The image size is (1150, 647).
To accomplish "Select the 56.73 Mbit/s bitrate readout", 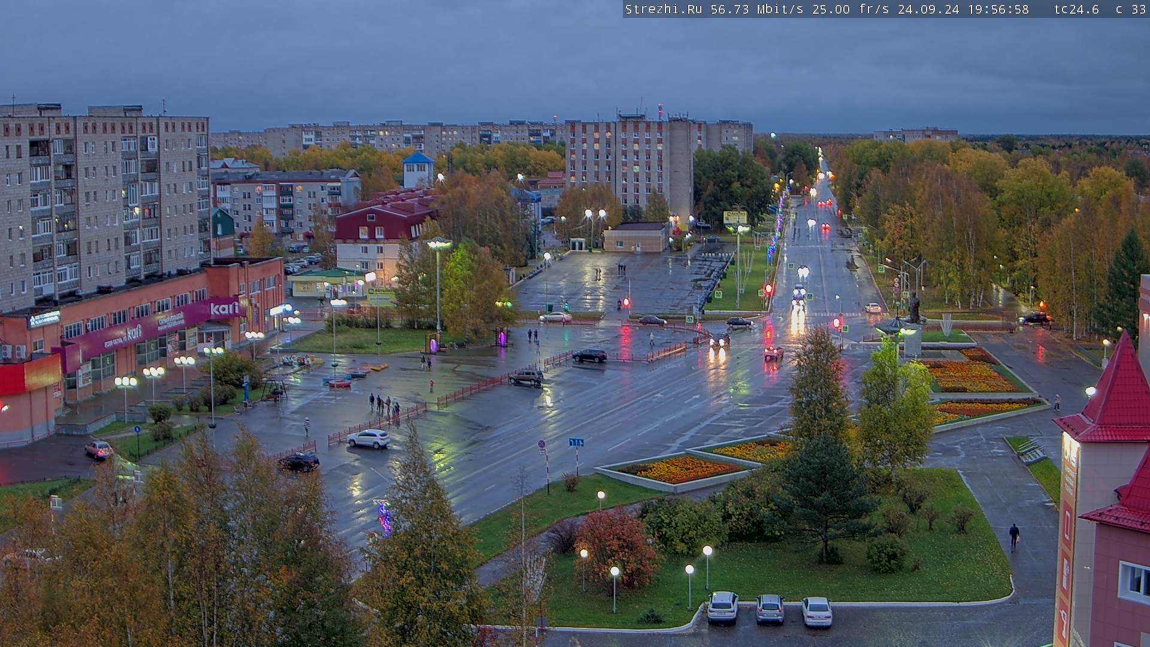I will (757, 10).
